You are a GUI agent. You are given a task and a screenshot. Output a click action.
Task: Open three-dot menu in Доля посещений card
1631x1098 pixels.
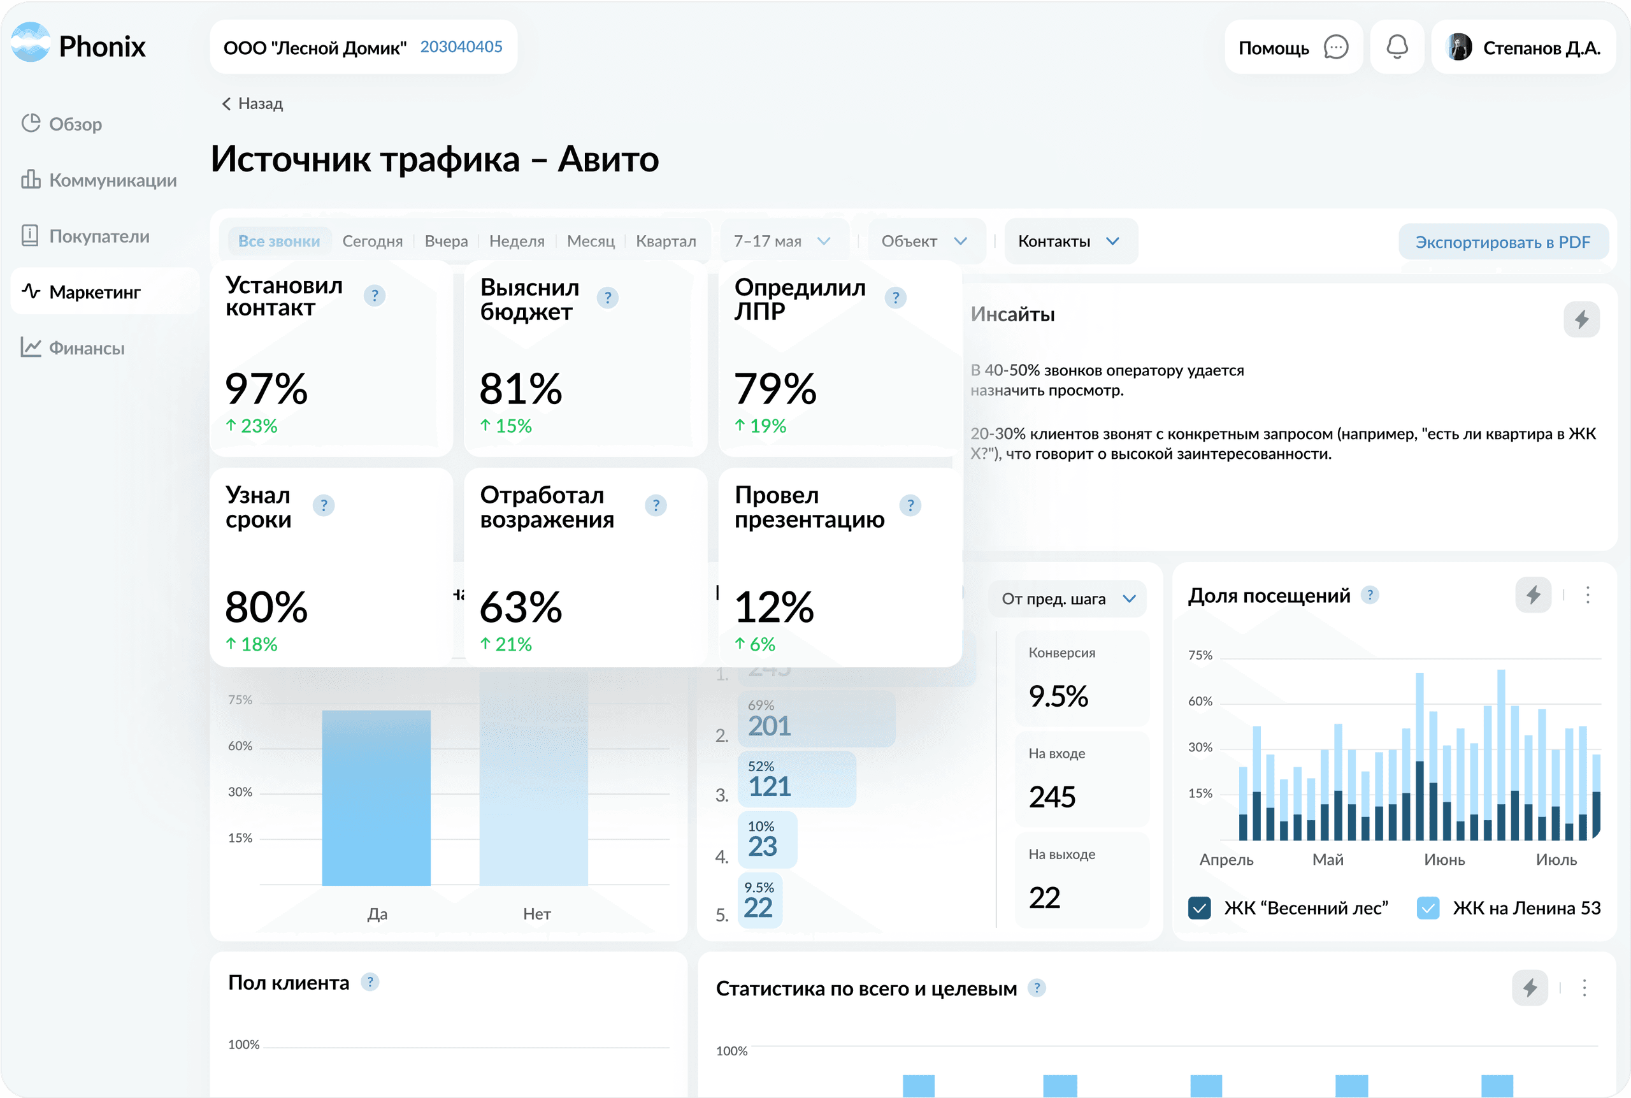click(x=1588, y=595)
